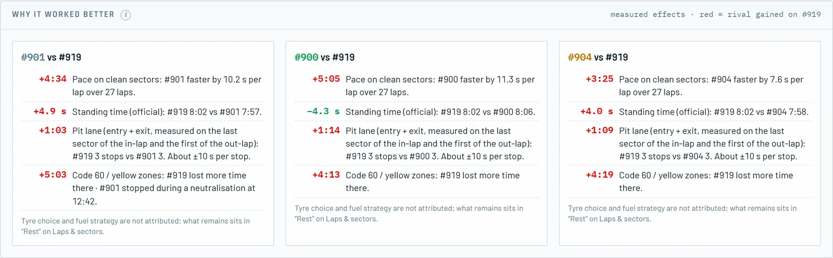The width and height of the screenshot is (833, 258).
Task: Click the +4:13 Code 60 value for #900
Action: pos(326,175)
